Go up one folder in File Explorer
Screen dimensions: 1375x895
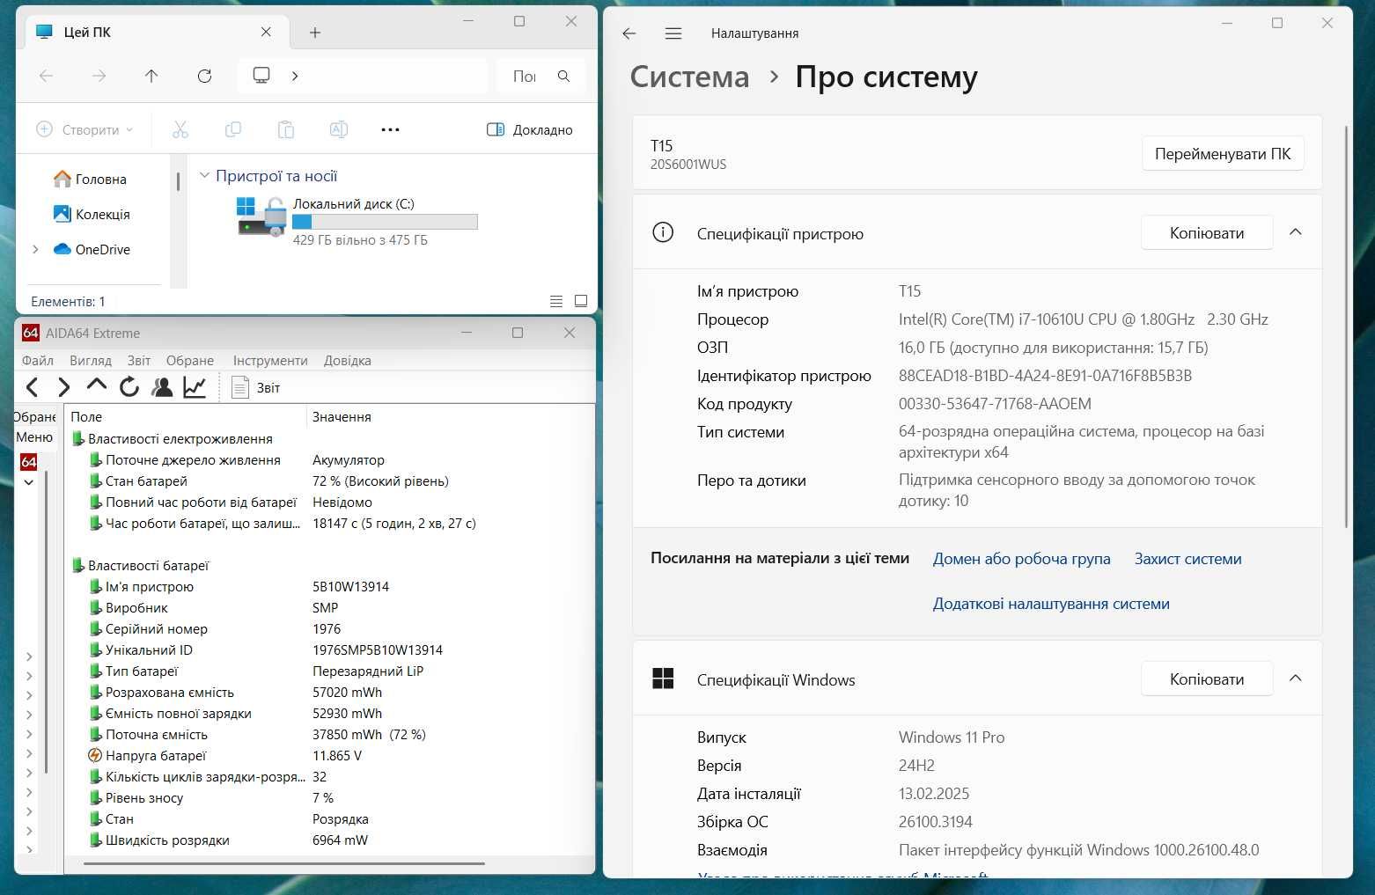151,77
